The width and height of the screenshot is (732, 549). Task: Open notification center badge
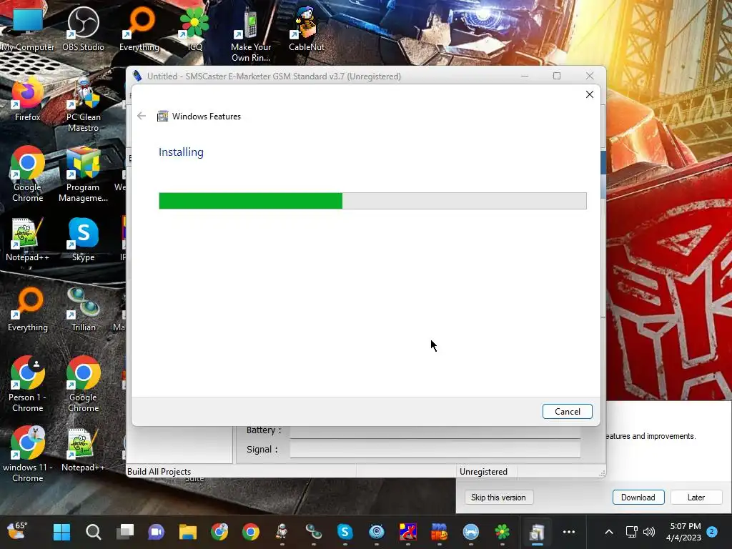click(712, 531)
